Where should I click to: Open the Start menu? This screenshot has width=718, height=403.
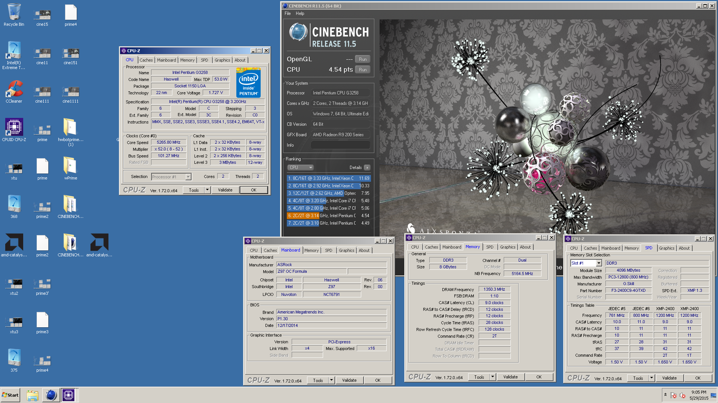point(10,395)
